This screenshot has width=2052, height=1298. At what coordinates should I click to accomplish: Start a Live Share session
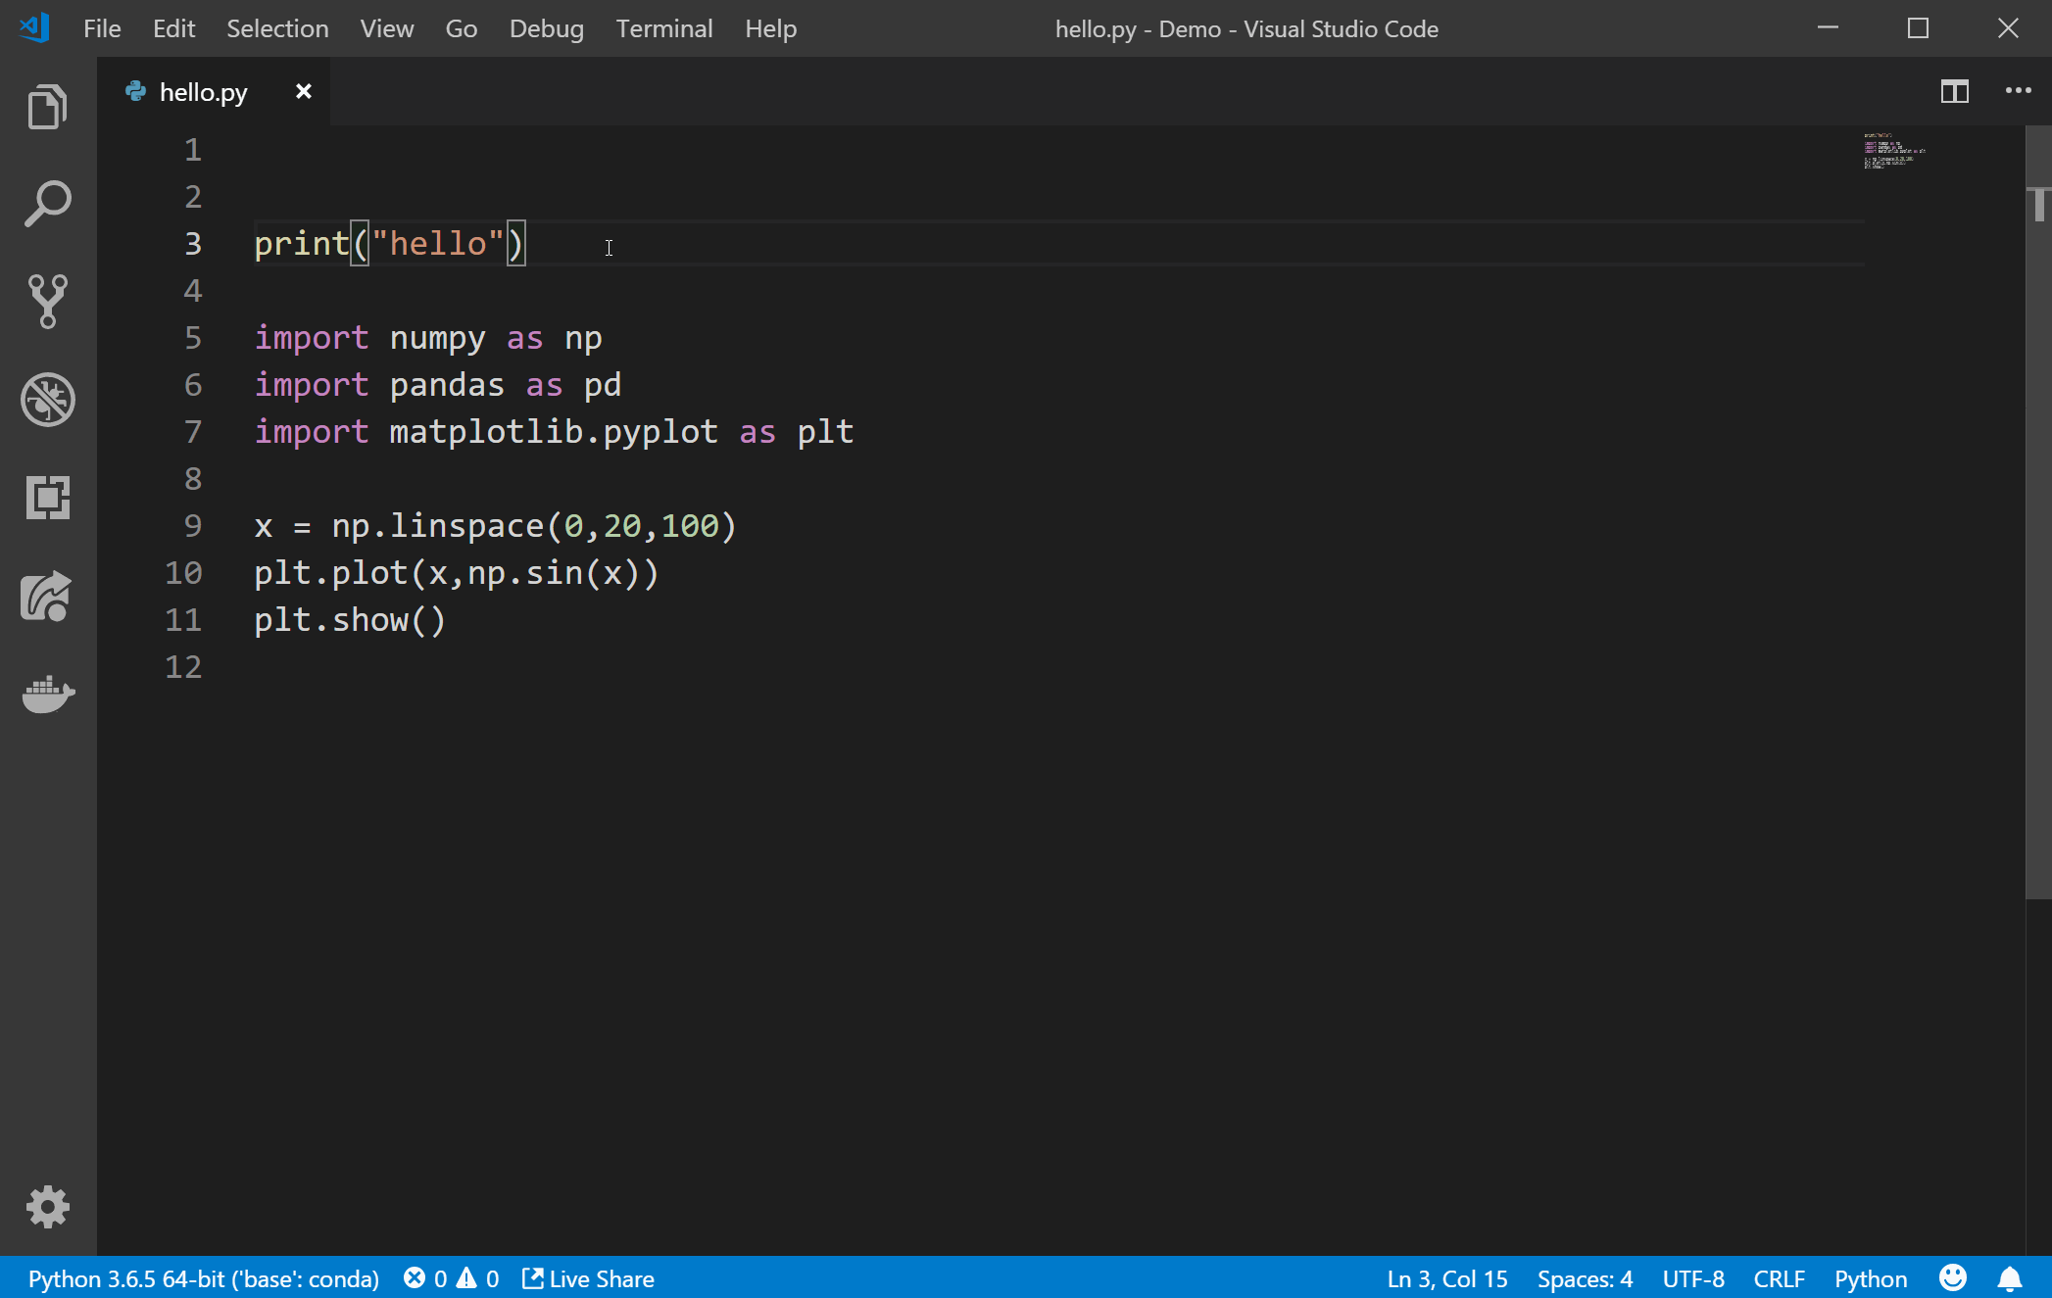(x=588, y=1278)
